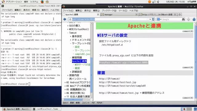Expand the 詳細設定 tree node
This screenshot has width=197, height=111.
click(70, 72)
